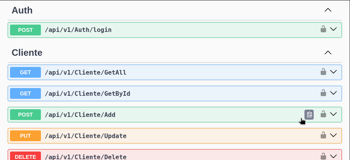Screen dimensions: 350x160
Task: Expand the Auth/login endpoint chevron
Action: click(x=333, y=29)
